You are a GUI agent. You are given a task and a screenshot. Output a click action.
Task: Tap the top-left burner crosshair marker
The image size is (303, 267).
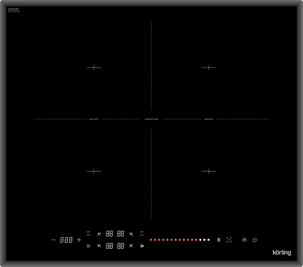tap(94, 68)
